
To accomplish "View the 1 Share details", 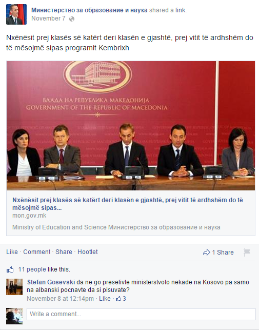I will [223, 253].
